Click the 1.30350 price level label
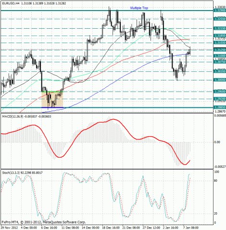The image size is (226, 230). 220,71
